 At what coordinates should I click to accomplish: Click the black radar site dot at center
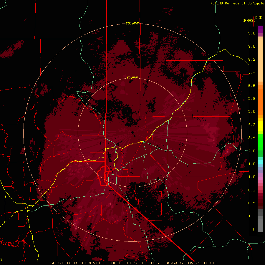point(133,132)
